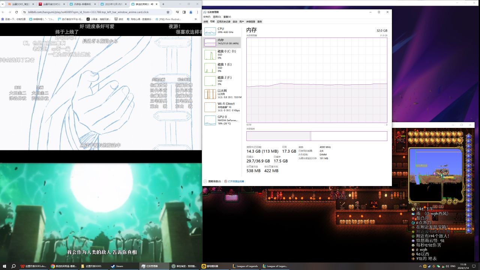Image resolution: width=480 pixels, height=270 pixels.
Task: Open the Chrome three-dot menu
Action: (198, 12)
